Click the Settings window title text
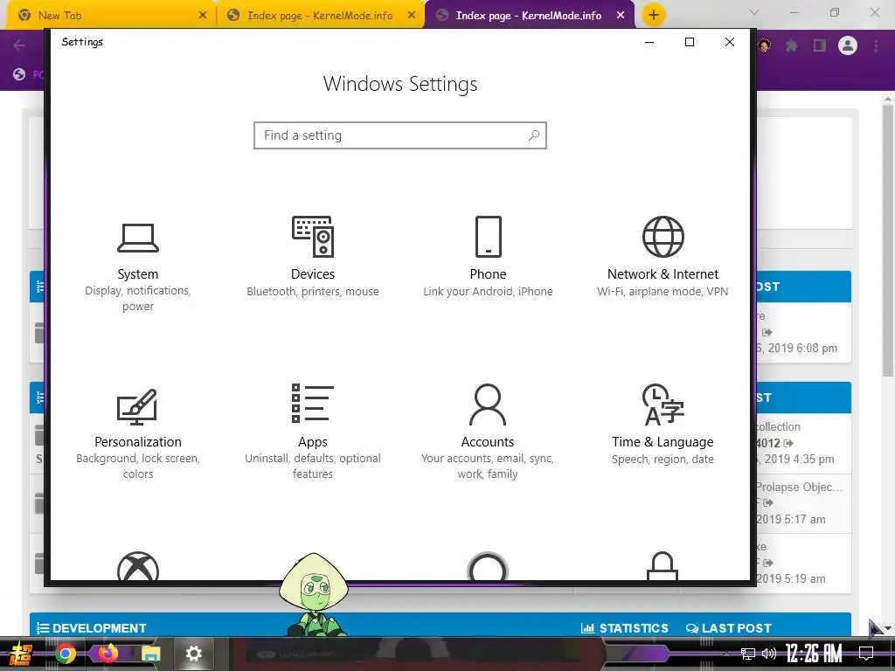The image size is (895, 671). click(82, 42)
